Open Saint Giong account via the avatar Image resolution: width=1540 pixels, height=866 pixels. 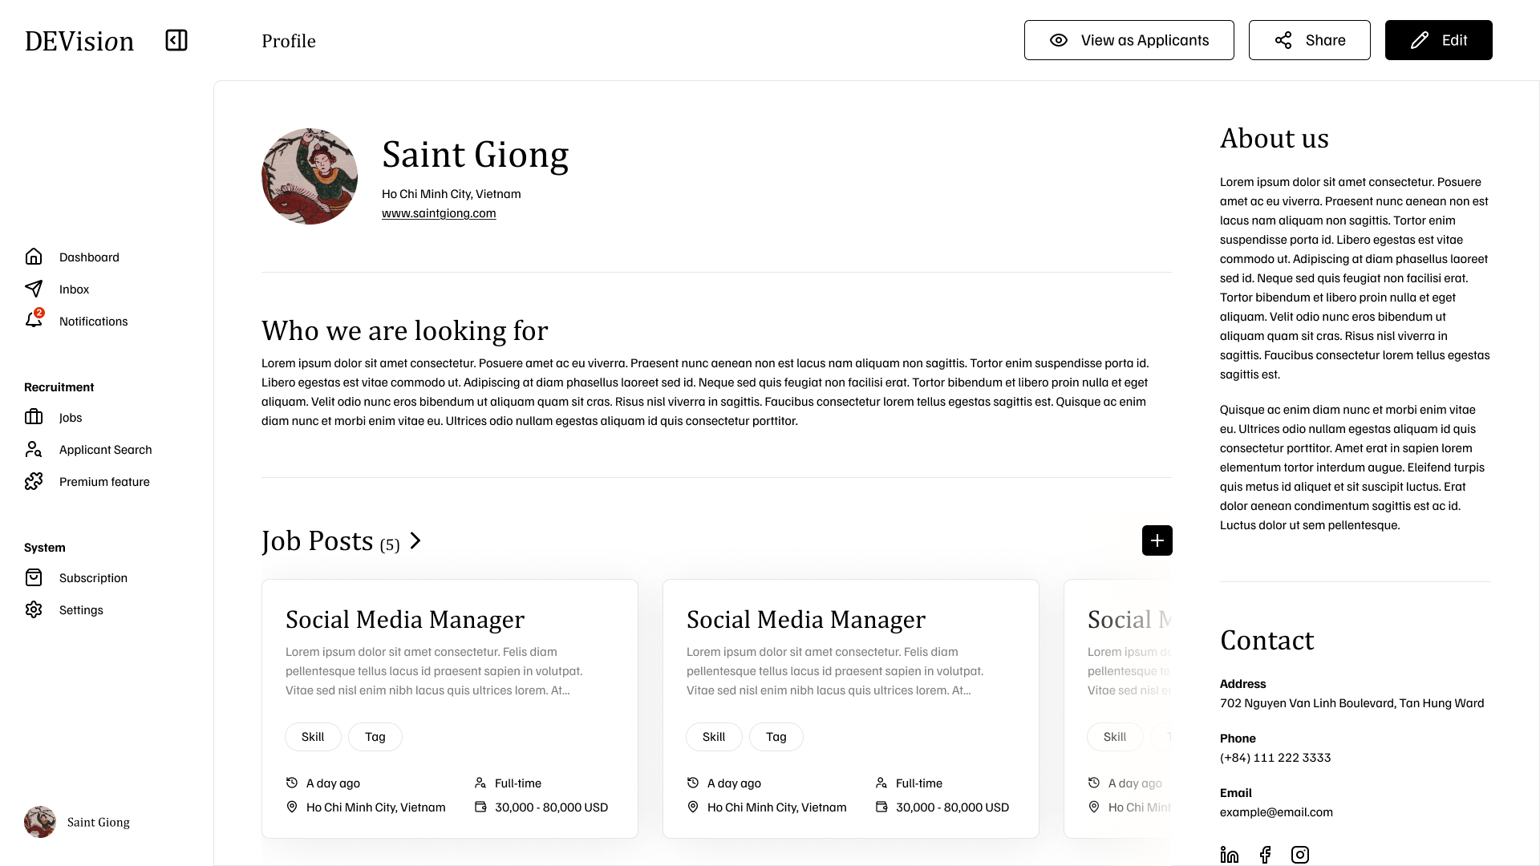click(x=39, y=822)
